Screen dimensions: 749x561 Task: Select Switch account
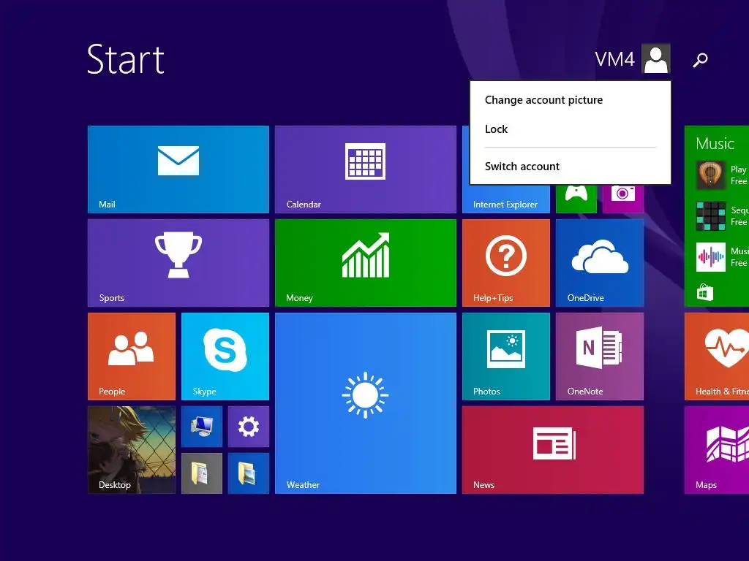(522, 167)
